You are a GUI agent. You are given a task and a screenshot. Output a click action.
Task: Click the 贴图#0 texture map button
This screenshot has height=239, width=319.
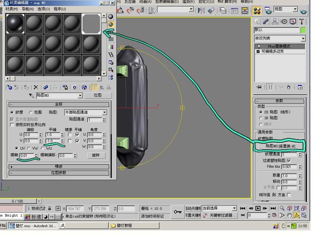[x=280, y=146]
